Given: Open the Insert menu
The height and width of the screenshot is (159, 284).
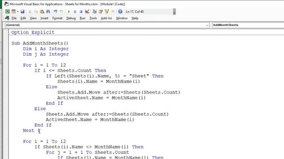Looking at the screenshot, I should click(x=44, y=18).
